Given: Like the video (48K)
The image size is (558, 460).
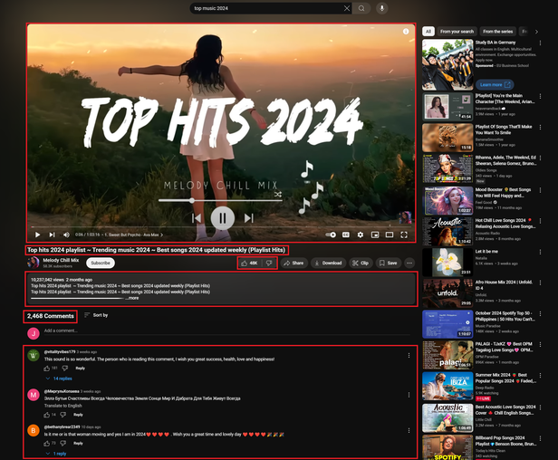Looking at the screenshot, I should pyautogui.click(x=249, y=263).
